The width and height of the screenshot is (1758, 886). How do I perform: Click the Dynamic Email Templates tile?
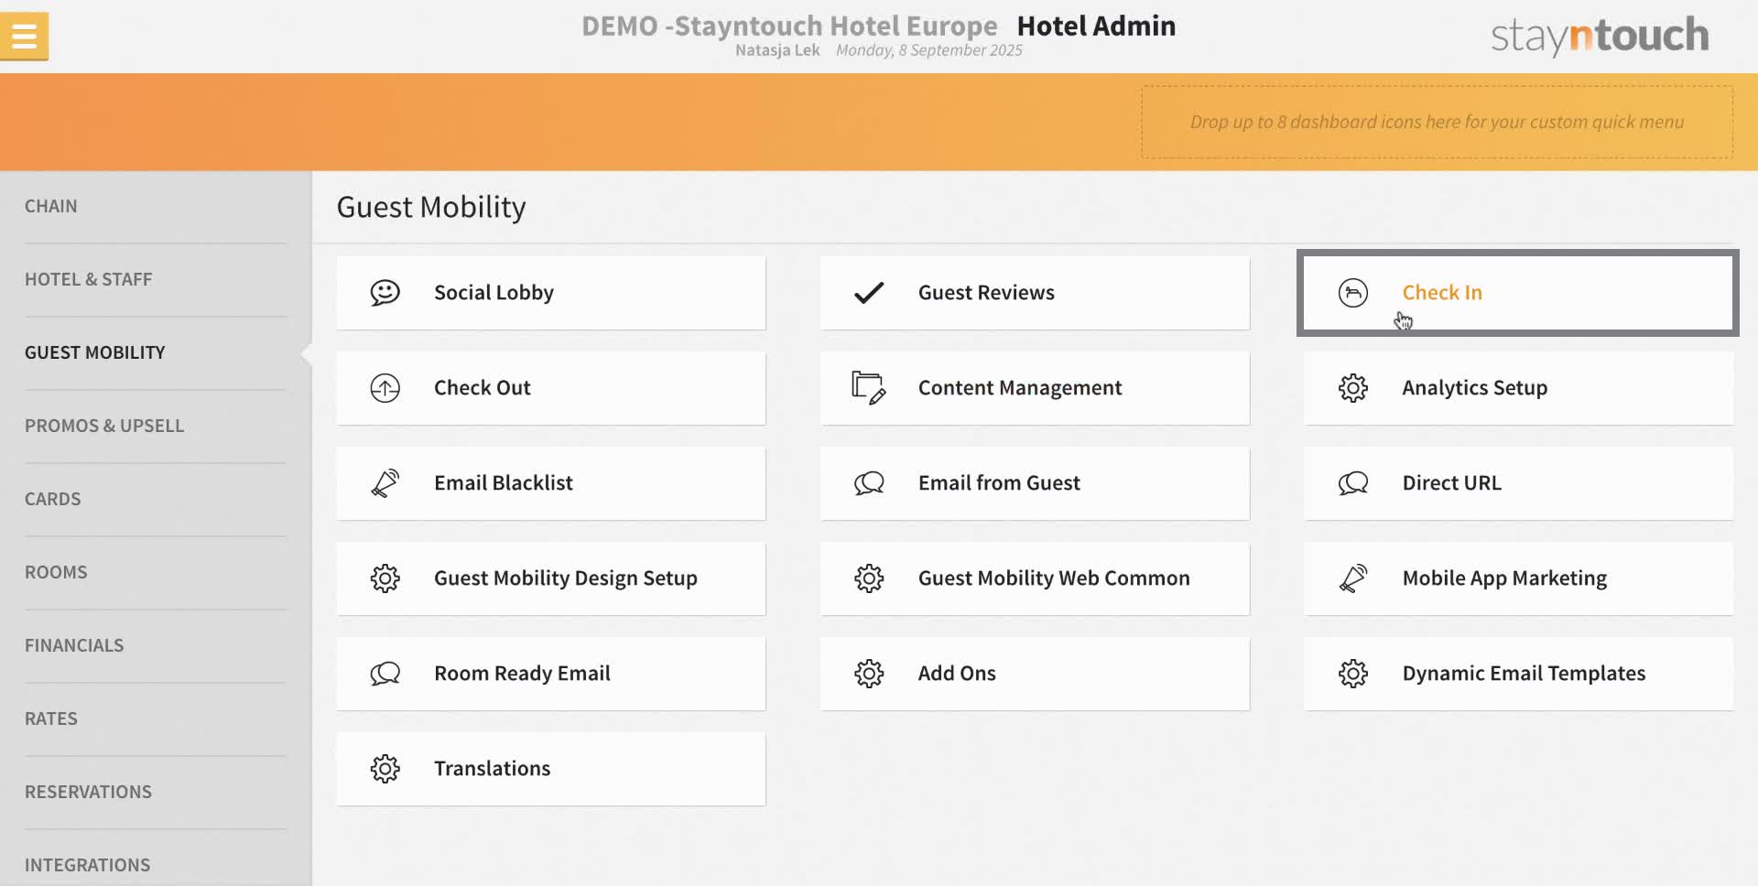1517,673
